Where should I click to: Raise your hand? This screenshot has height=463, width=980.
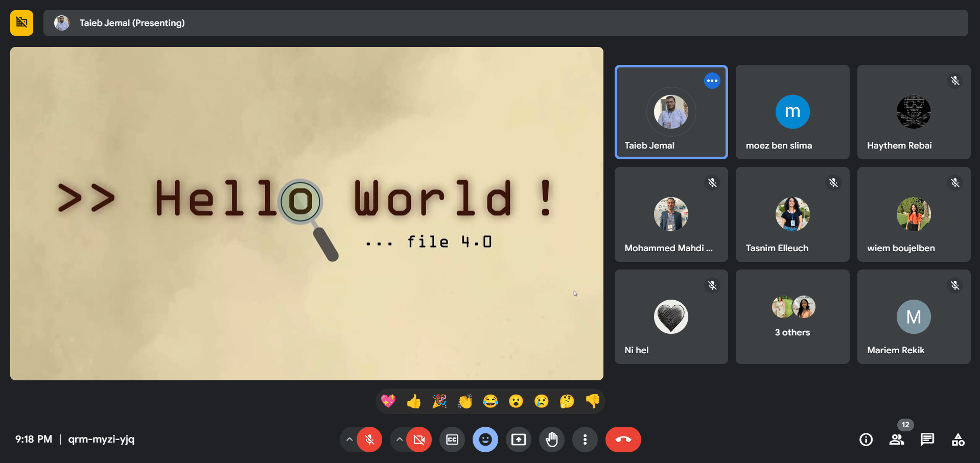552,440
